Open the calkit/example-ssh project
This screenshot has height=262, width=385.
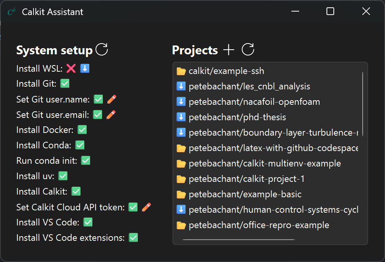click(x=226, y=71)
